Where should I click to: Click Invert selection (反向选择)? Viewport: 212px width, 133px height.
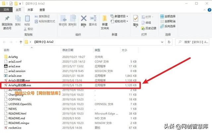(x=168, y=26)
